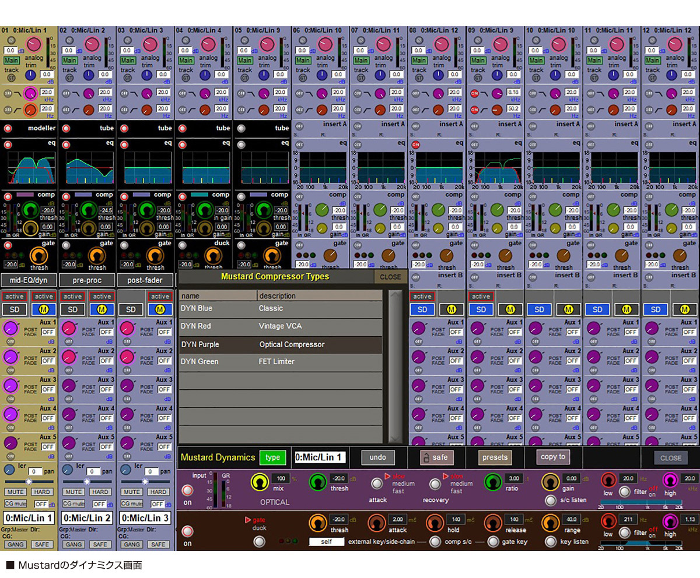Click the Mustard compressor thresh knob
This screenshot has width=700, height=578.
[318, 482]
